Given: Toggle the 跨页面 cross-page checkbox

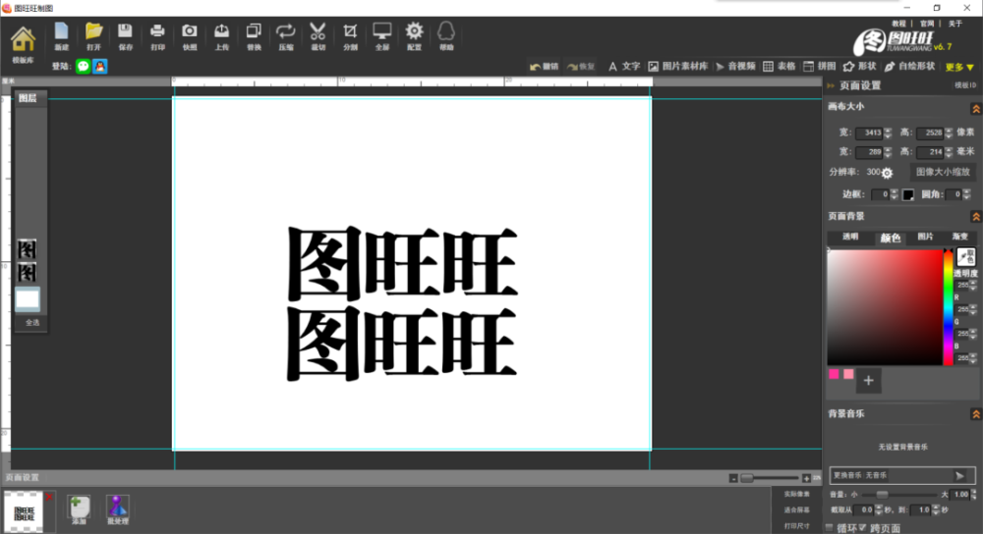Looking at the screenshot, I should (862, 528).
